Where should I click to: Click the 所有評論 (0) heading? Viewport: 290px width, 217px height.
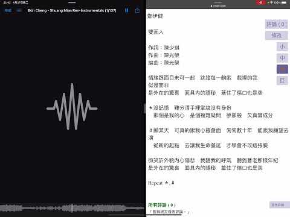tap(162, 205)
